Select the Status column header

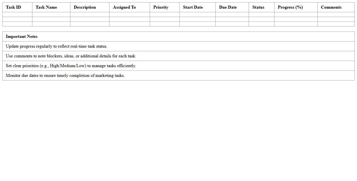(258, 7)
